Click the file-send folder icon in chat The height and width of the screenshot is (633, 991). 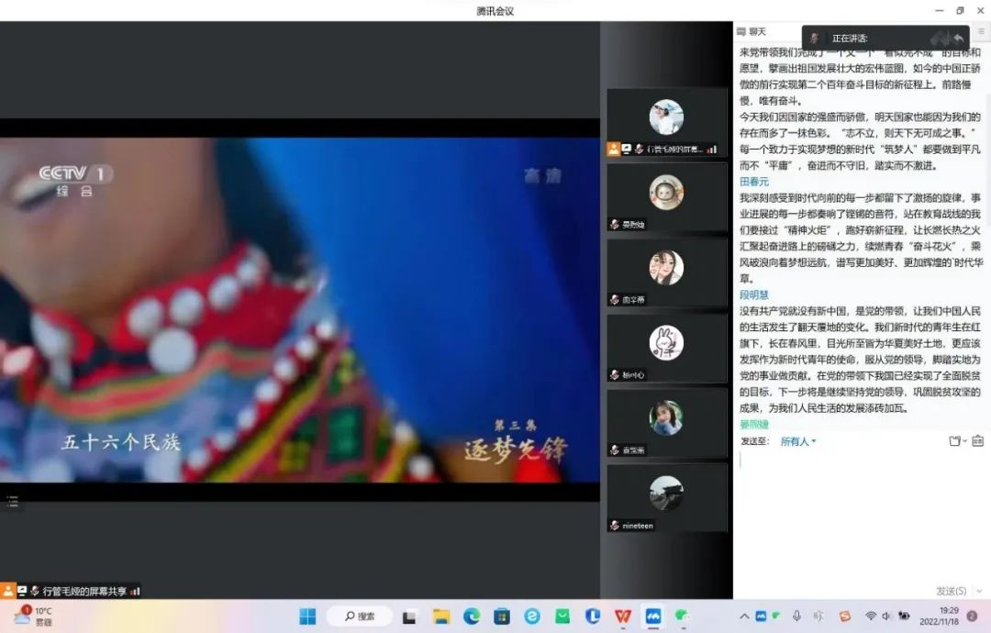click(x=955, y=441)
